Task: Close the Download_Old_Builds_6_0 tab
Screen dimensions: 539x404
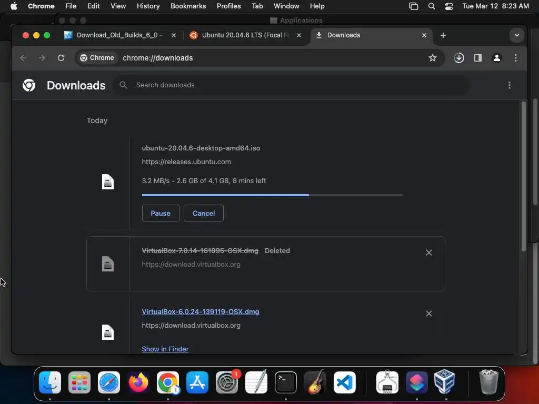Action: [174, 35]
